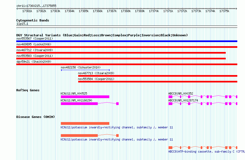The height and width of the screenshot is (160, 245).
Task: Open the ABCC8|NM_000352 label
Action: pos(181,93)
